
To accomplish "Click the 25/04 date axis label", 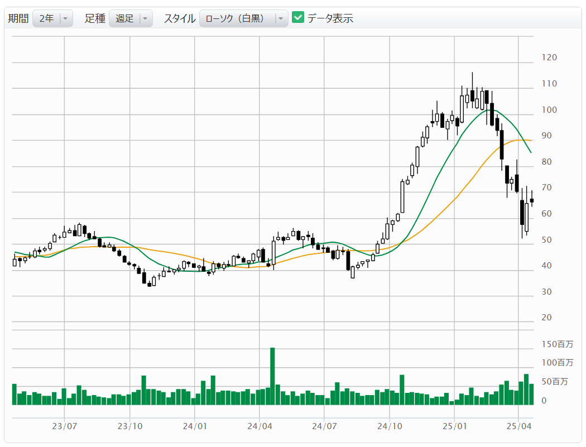I will 518,426.
